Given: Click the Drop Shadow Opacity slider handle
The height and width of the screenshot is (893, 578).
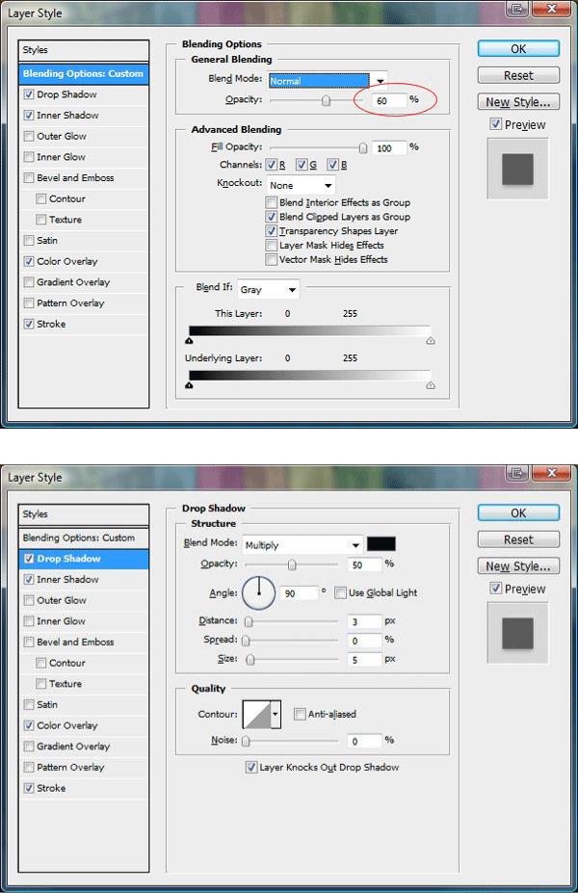Looking at the screenshot, I should 292,565.
